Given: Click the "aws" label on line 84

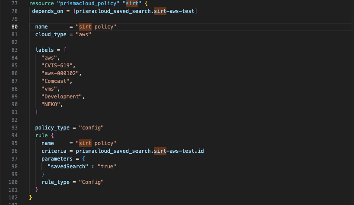Looking at the screenshot, I should (49, 58).
